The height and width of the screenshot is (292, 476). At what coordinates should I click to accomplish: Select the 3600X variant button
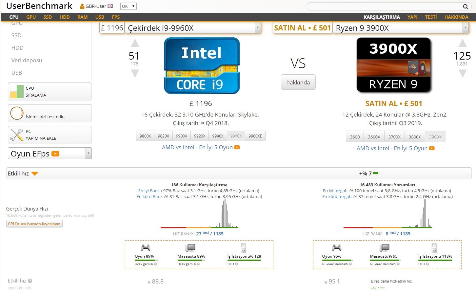374,137
